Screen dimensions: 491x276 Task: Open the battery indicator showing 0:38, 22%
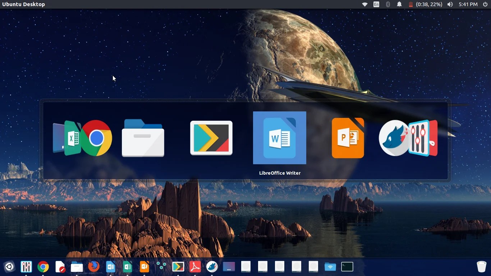(425, 4)
